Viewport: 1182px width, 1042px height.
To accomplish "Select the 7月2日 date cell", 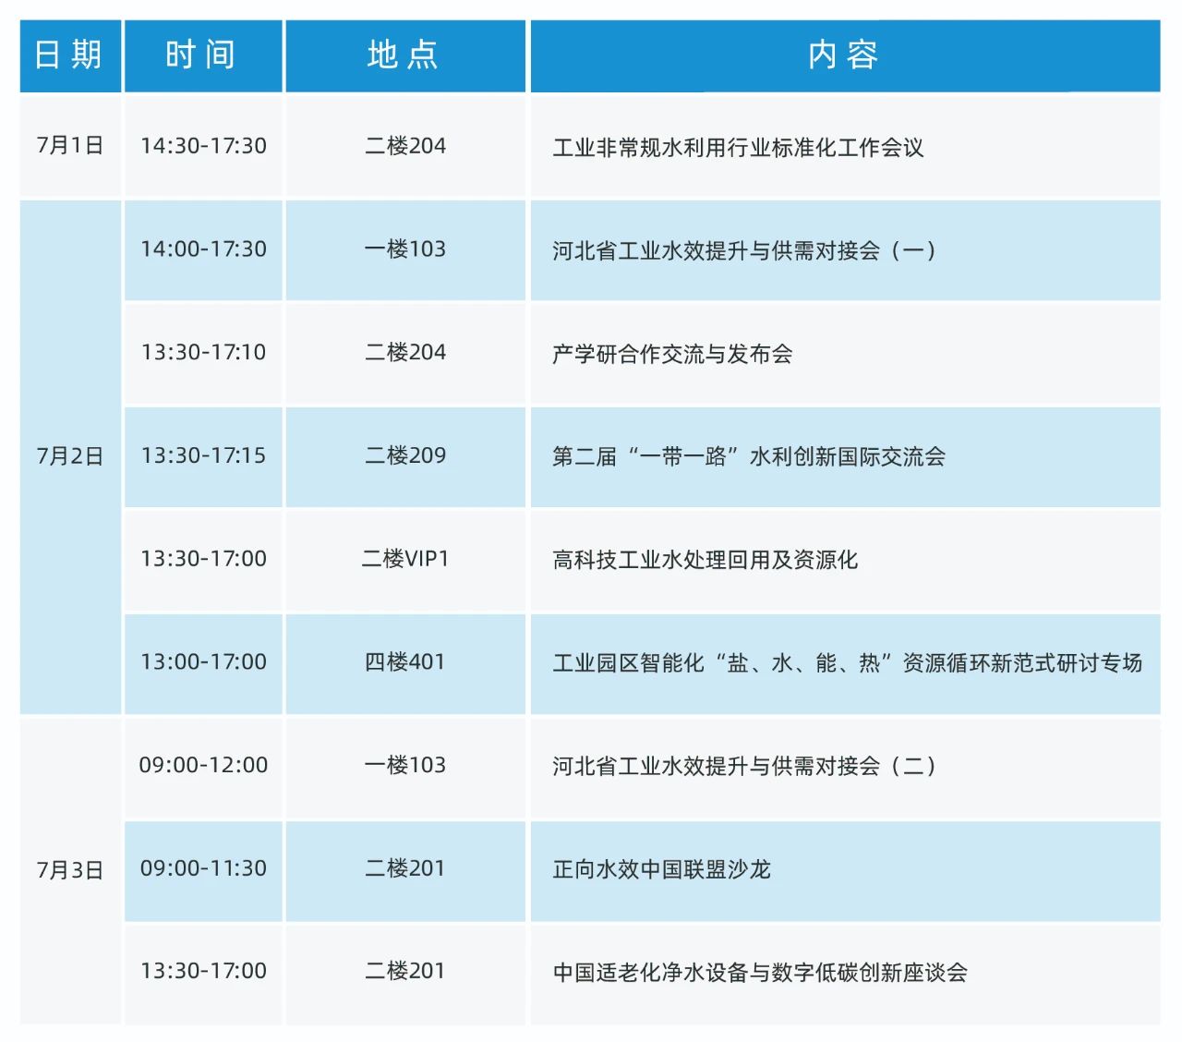I will pos(70,456).
